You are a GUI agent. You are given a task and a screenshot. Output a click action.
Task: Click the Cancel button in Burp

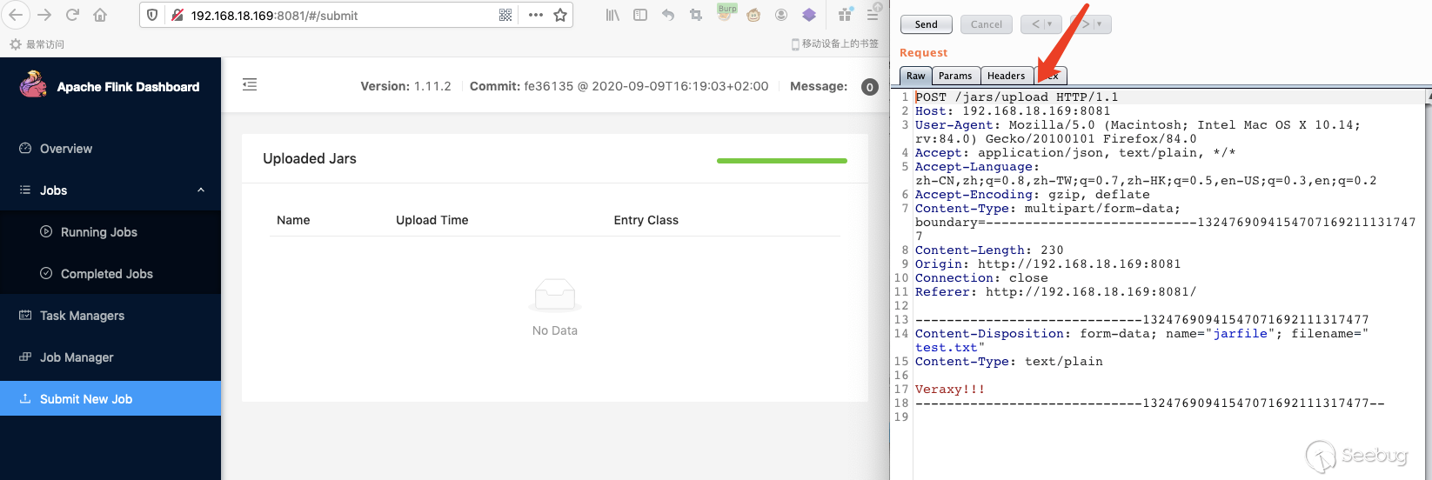(x=987, y=24)
